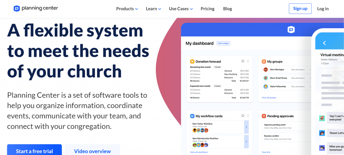Viewport: 344px width, 155px height.
Task: Click the phone back arrow
Action: click(324, 43)
